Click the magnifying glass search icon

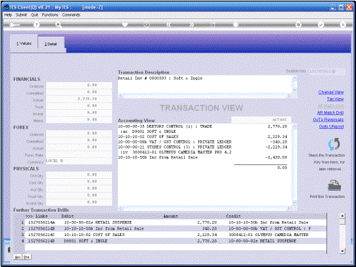point(59,25)
